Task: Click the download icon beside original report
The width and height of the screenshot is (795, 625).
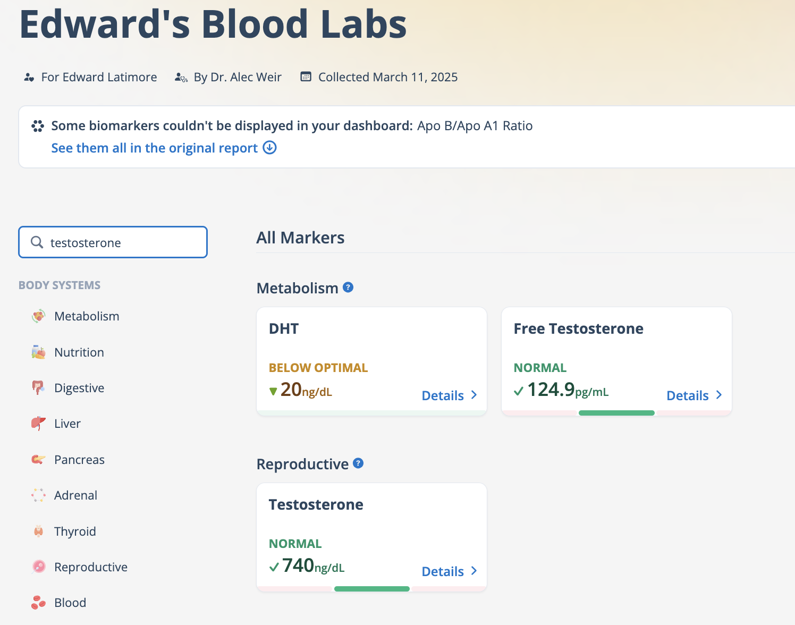Action: 270,148
